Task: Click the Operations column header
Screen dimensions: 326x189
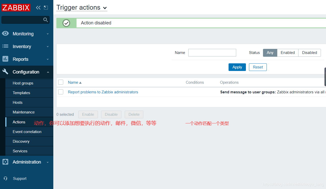Action: (229, 82)
